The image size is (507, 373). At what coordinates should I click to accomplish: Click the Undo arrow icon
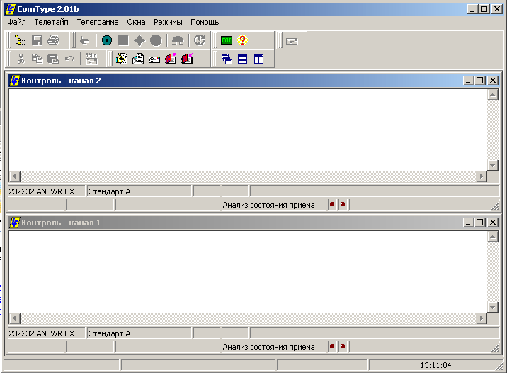click(69, 59)
